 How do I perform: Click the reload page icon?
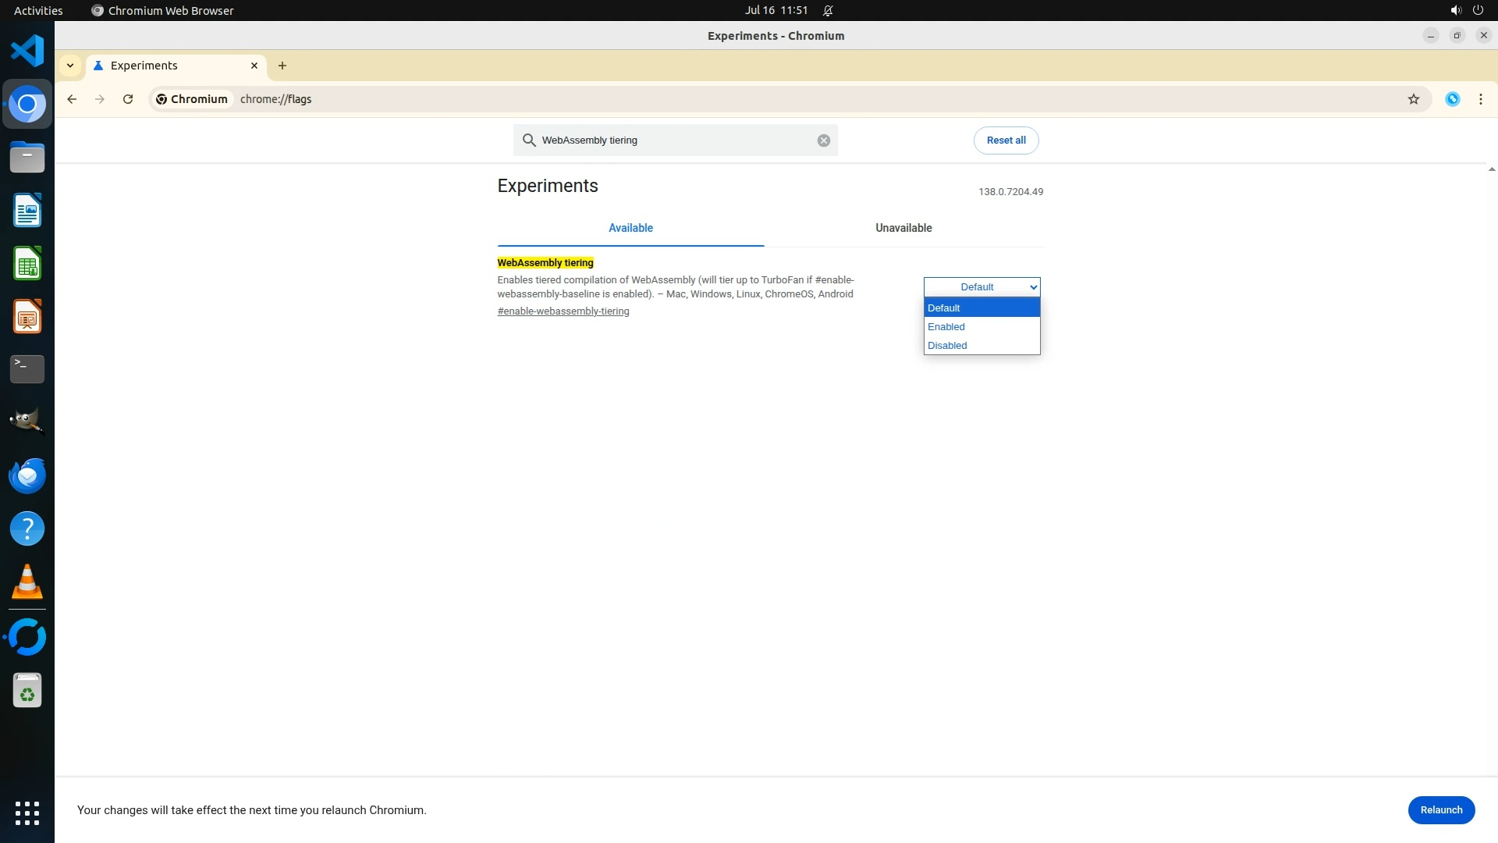click(x=128, y=99)
